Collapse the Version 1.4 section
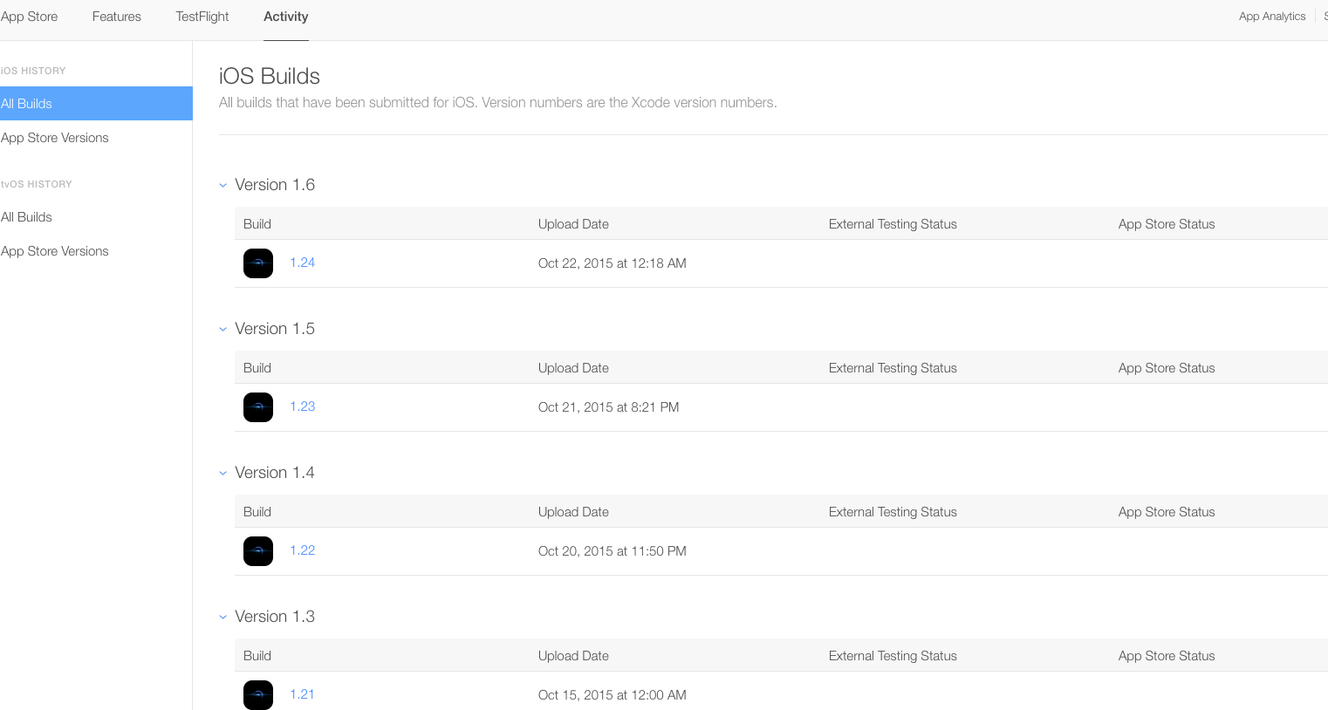 (223, 473)
